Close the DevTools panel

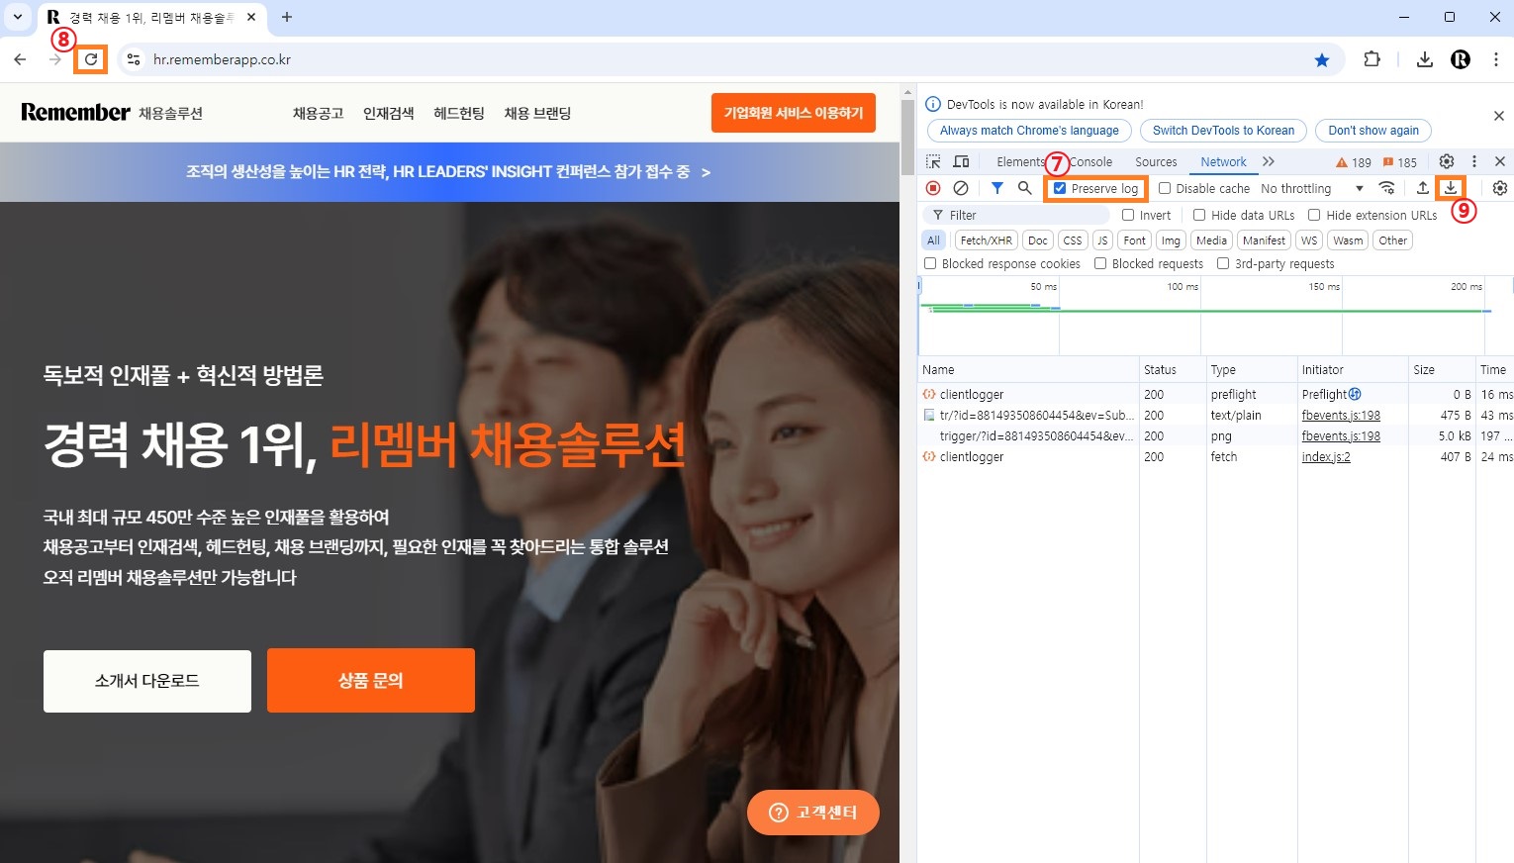[x=1500, y=161]
